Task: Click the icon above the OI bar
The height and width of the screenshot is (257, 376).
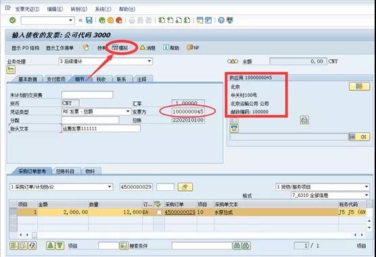Action: [x=234, y=128]
